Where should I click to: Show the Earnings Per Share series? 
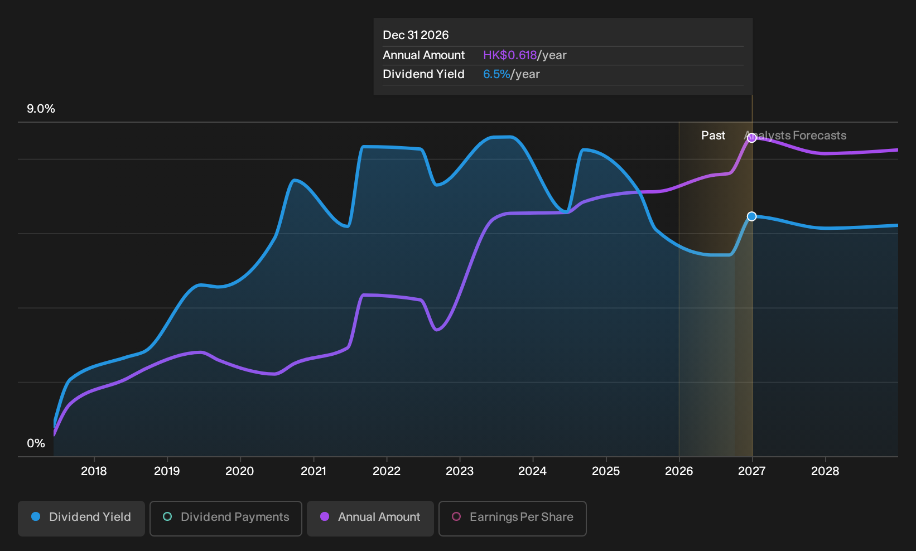coord(513,519)
